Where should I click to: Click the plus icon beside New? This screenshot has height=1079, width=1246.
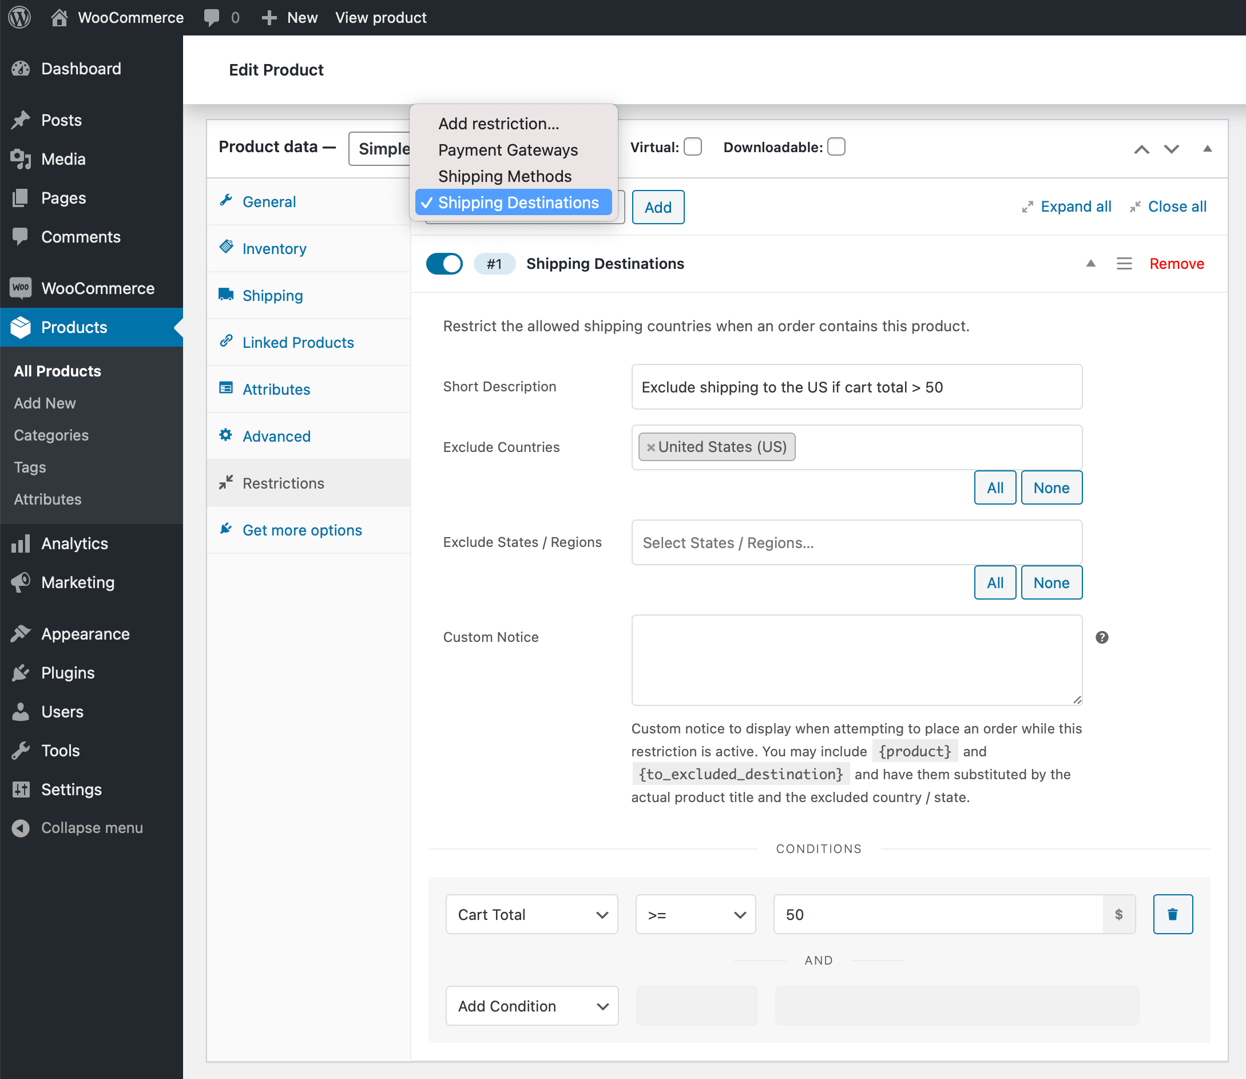[269, 18]
